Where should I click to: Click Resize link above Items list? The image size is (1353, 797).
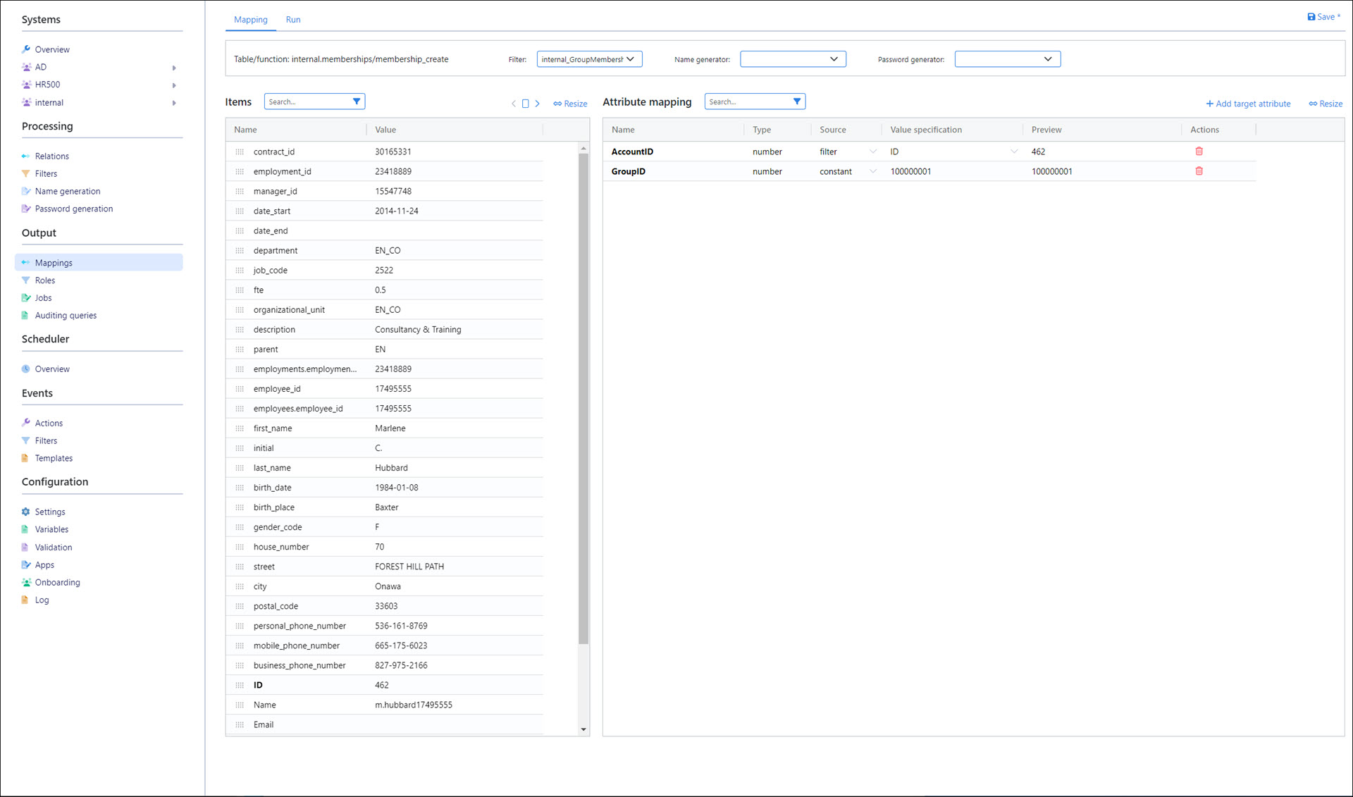pos(570,104)
